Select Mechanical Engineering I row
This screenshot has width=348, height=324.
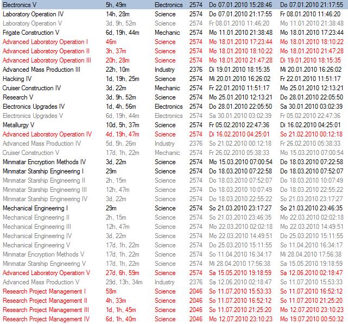coord(175,208)
